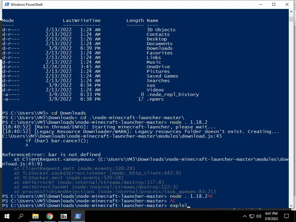Click the '17' length value for .npmrc
Screen dimensions: 296x222
(x=141, y=99)
